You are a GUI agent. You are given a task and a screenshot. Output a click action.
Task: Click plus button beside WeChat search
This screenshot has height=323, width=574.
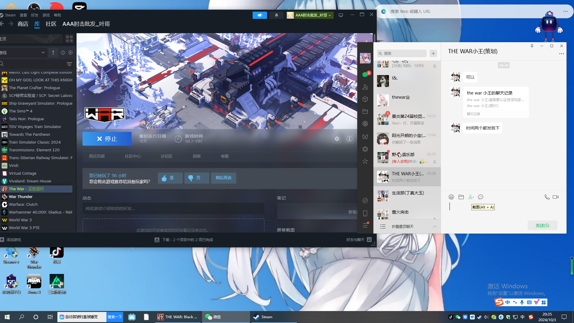tap(433, 53)
